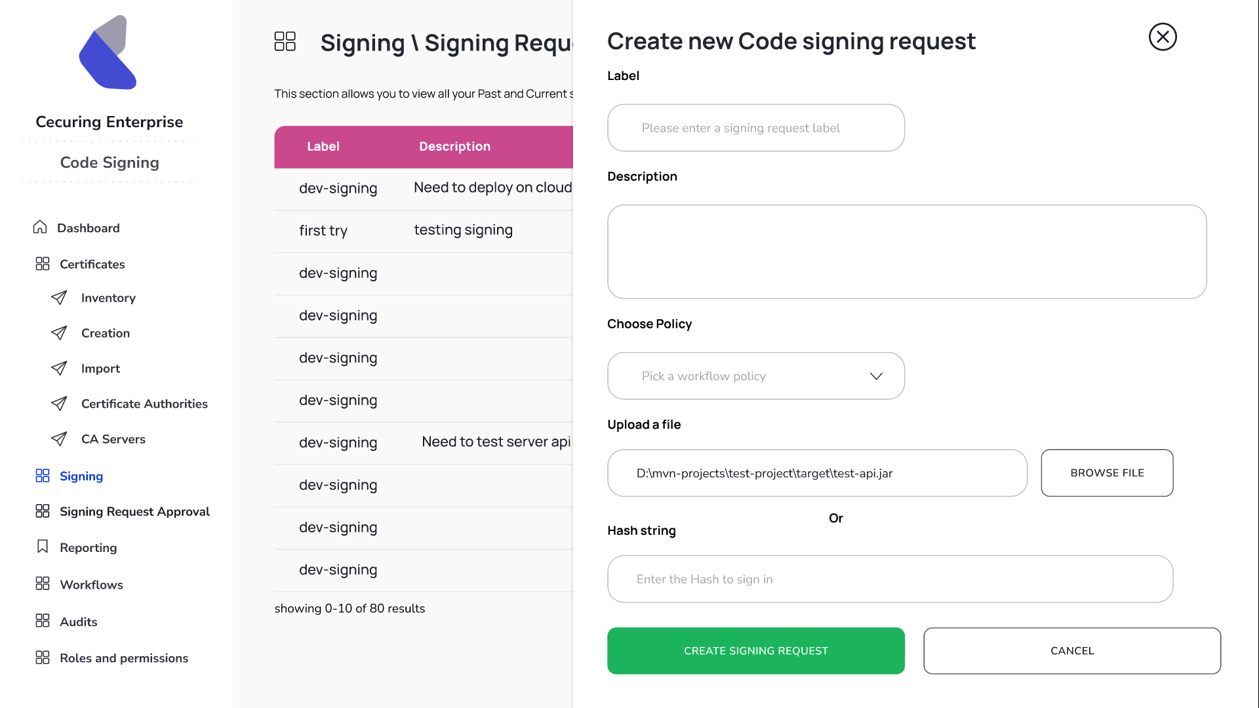Go to Roles and permissions
Screen dimensions: 1259x708
pos(124,658)
